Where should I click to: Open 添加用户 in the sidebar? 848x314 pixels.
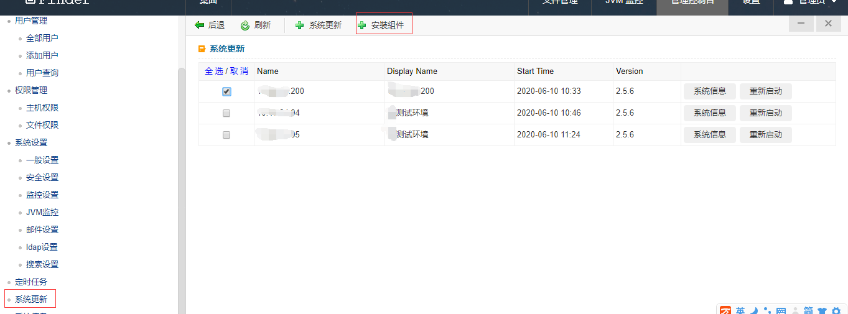coord(42,55)
